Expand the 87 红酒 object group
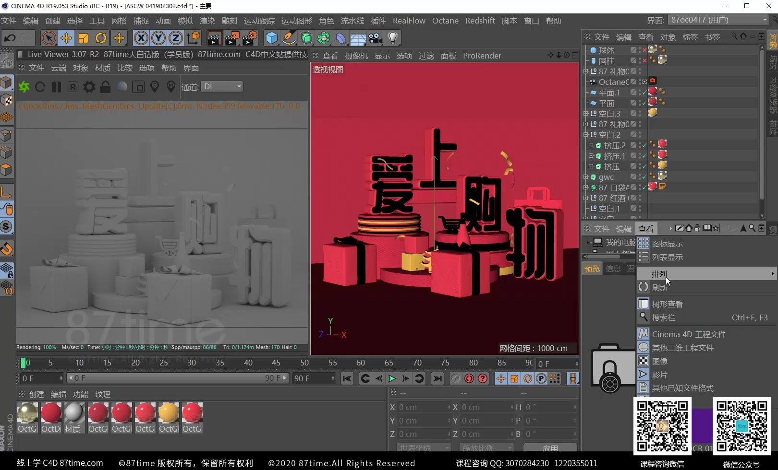The width and height of the screenshot is (778, 470). (x=586, y=198)
